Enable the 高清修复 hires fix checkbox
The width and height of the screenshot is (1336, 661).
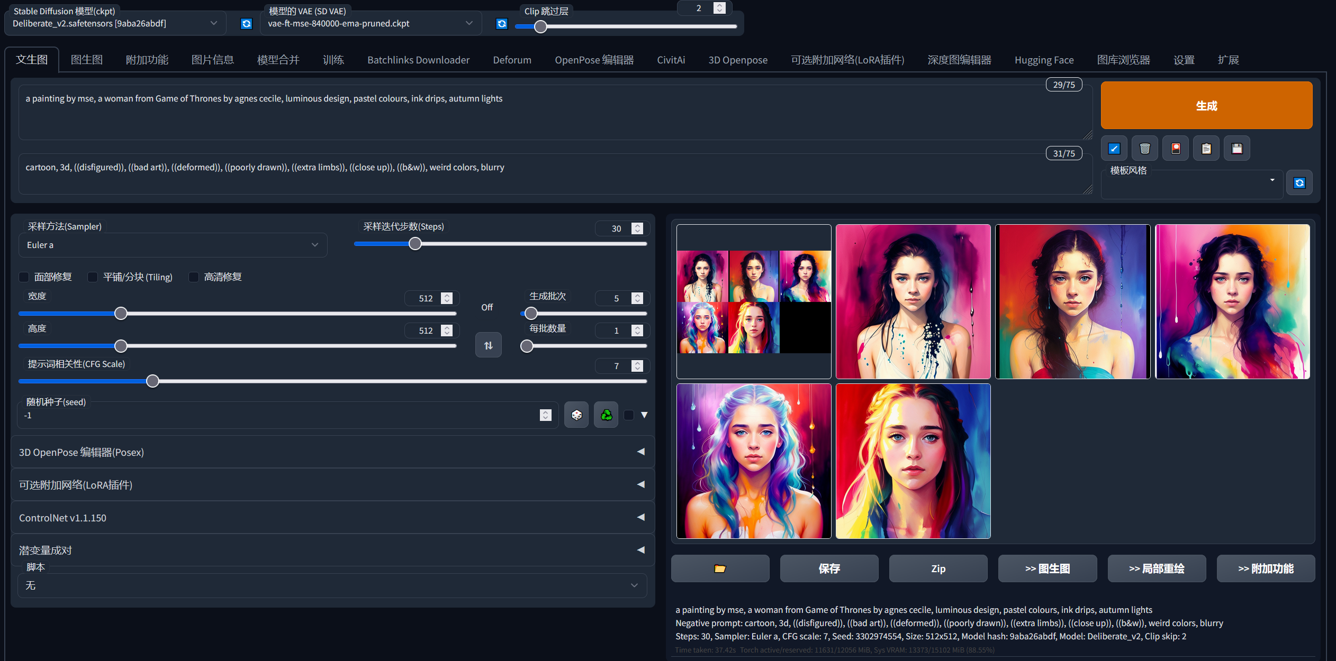tap(194, 277)
